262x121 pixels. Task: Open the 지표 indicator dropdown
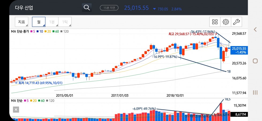(x=22, y=22)
